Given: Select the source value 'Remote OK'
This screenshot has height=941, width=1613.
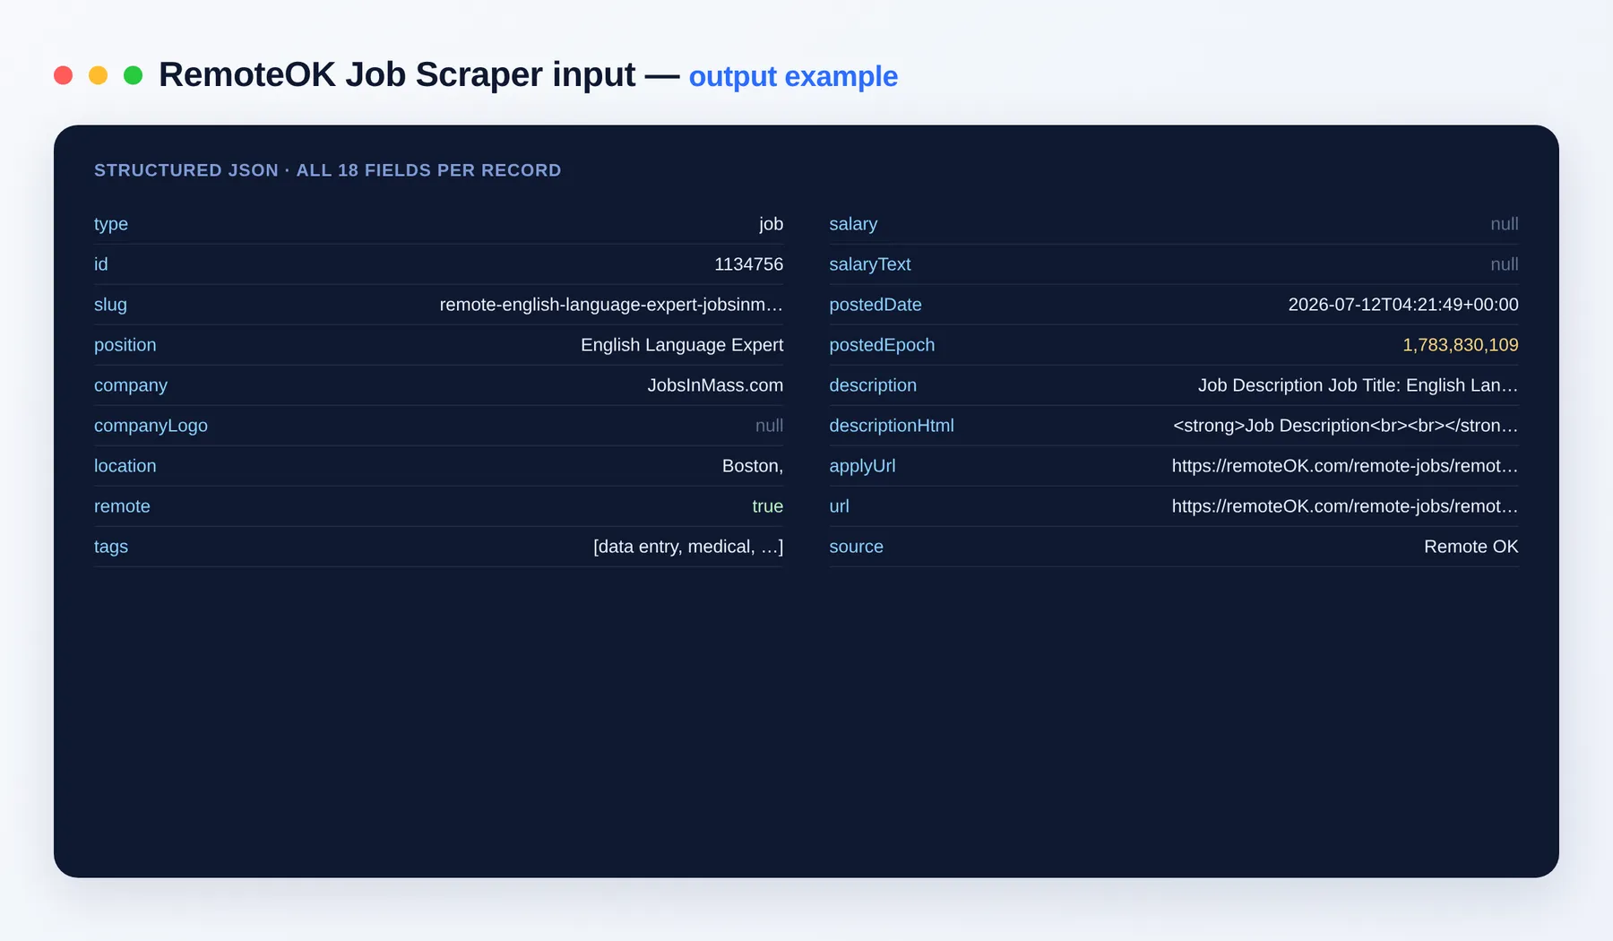Looking at the screenshot, I should point(1471,547).
